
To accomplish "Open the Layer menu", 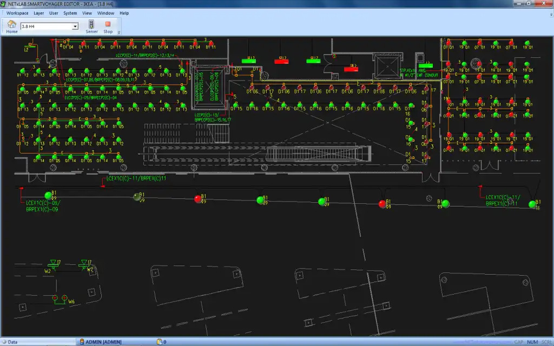I will click(x=39, y=13).
